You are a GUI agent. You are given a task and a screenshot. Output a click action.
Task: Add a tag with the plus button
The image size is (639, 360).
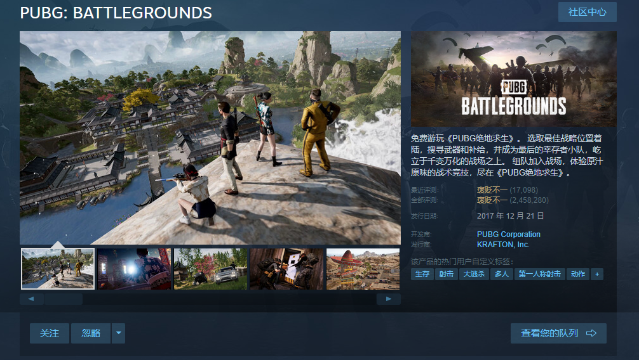click(597, 274)
